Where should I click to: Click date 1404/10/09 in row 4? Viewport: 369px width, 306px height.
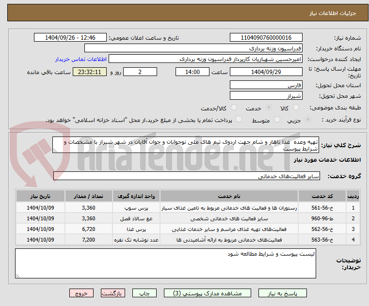tap(40, 240)
